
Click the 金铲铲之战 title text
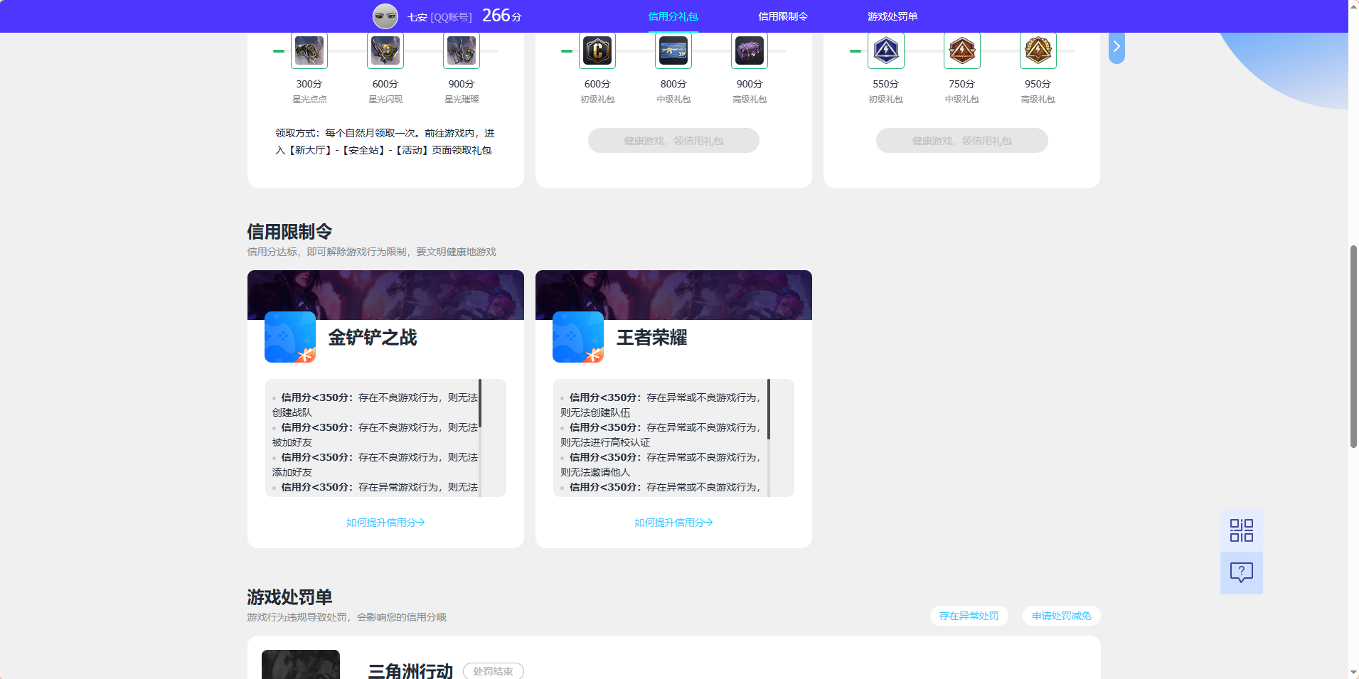click(373, 338)
